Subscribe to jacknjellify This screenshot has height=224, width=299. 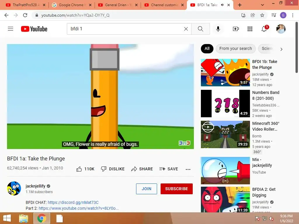click(x=177, y=189)
